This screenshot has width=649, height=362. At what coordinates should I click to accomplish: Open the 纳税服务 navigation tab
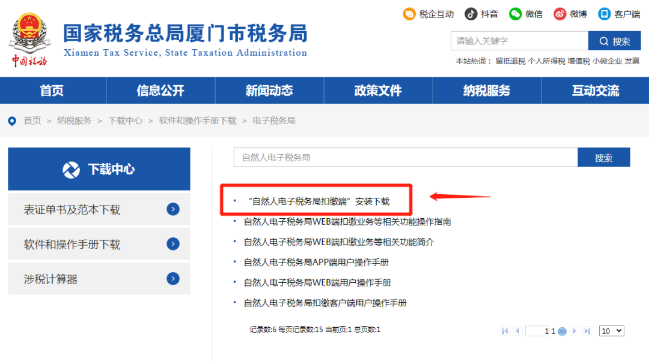pyautogui.click(x=487, y=90)
